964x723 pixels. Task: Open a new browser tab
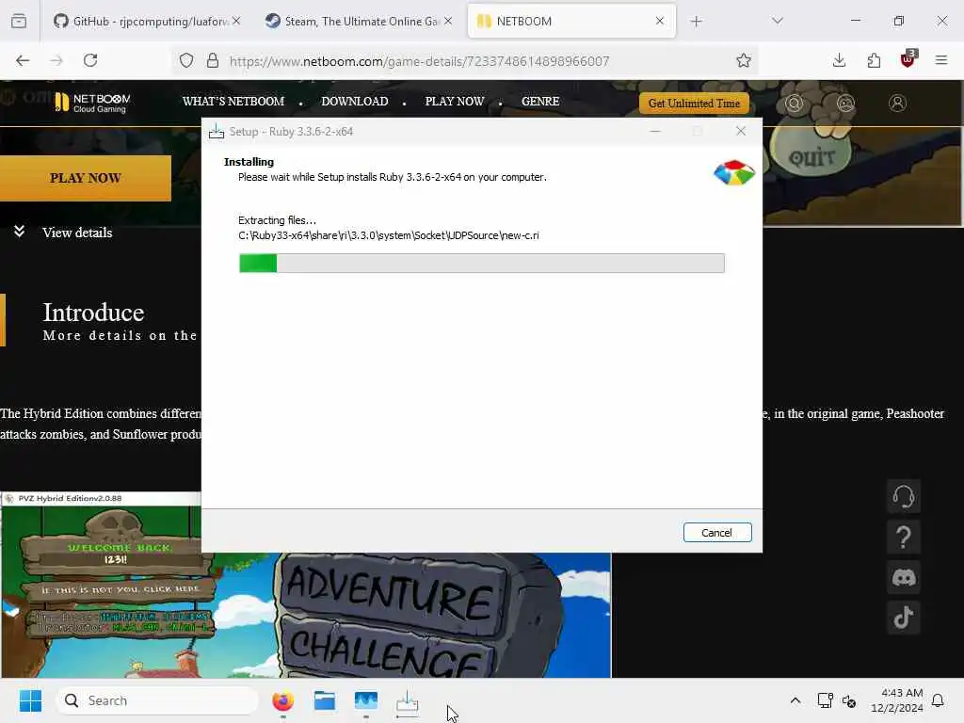pos(696,22)
